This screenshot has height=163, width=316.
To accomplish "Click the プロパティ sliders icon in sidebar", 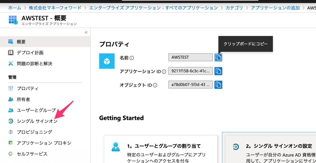I will click(x=11, y=88).
